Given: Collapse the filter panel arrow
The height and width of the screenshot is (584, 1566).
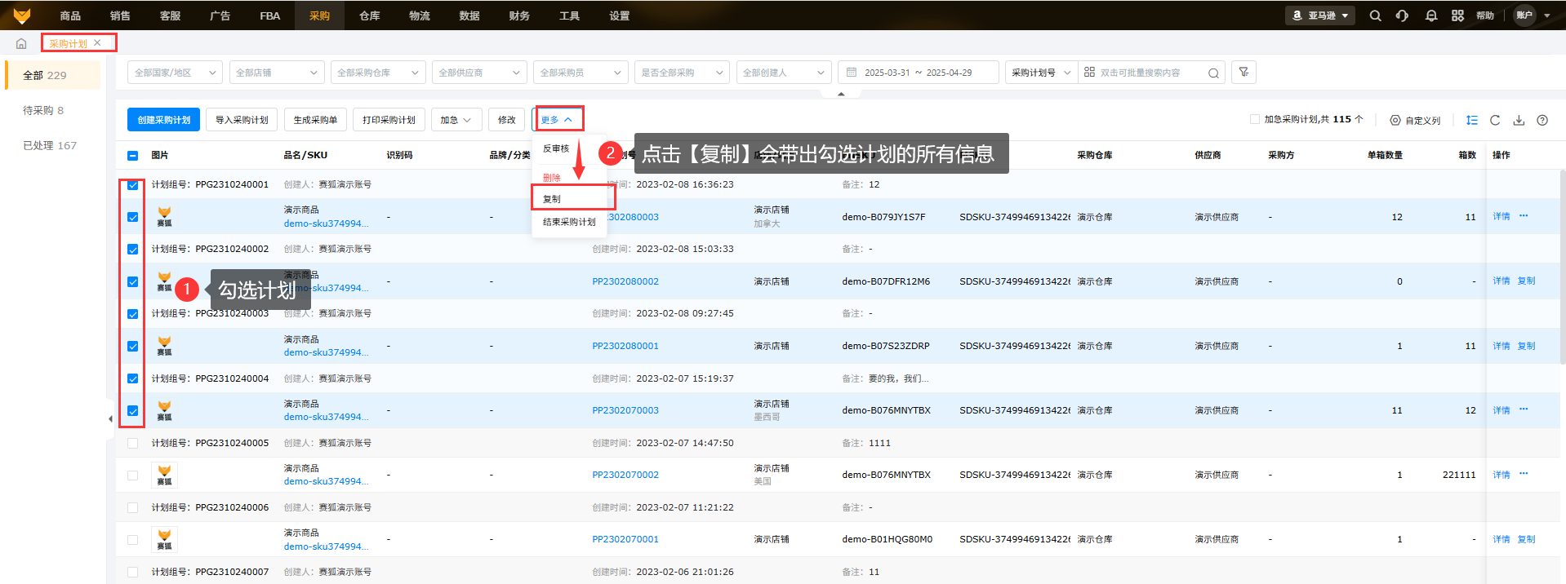Looking at the screenshot, I should (x=841, y=94).
